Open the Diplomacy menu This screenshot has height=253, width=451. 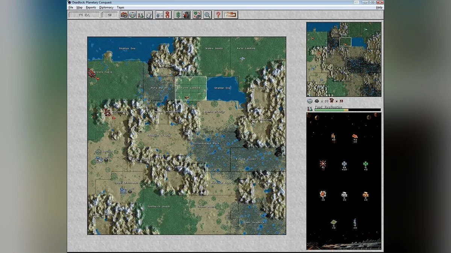point(106,7)
